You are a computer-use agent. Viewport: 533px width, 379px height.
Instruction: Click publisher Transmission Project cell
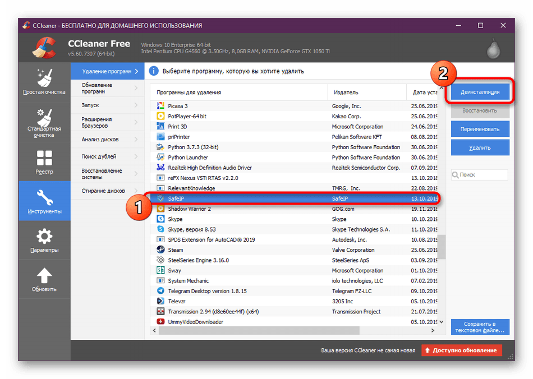(356, 311)
